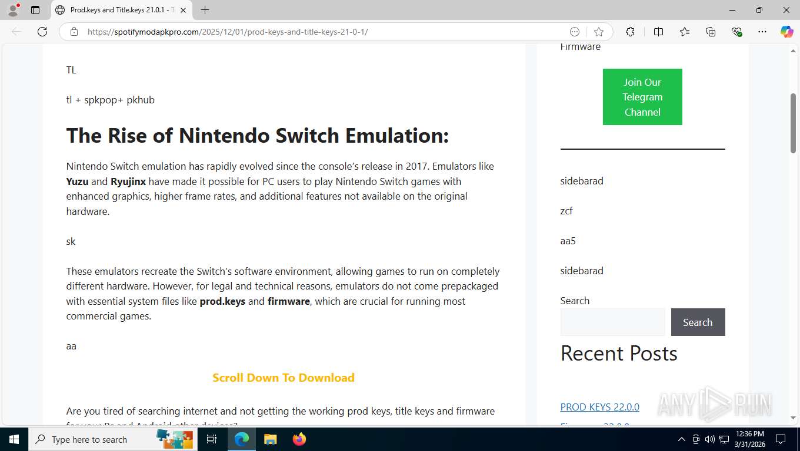Click Scroll Down To Download text
The image size is (800, 451).
(284, 378)
